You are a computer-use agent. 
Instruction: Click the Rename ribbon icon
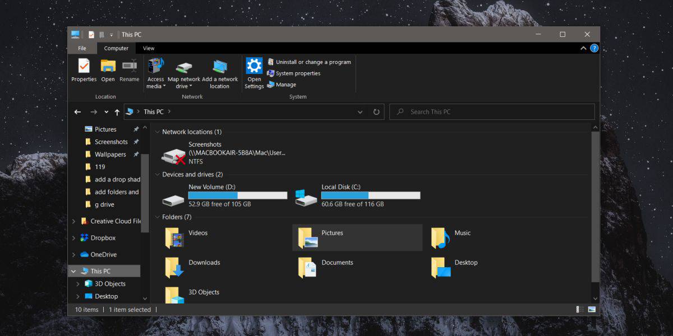[x=129, y=71]
